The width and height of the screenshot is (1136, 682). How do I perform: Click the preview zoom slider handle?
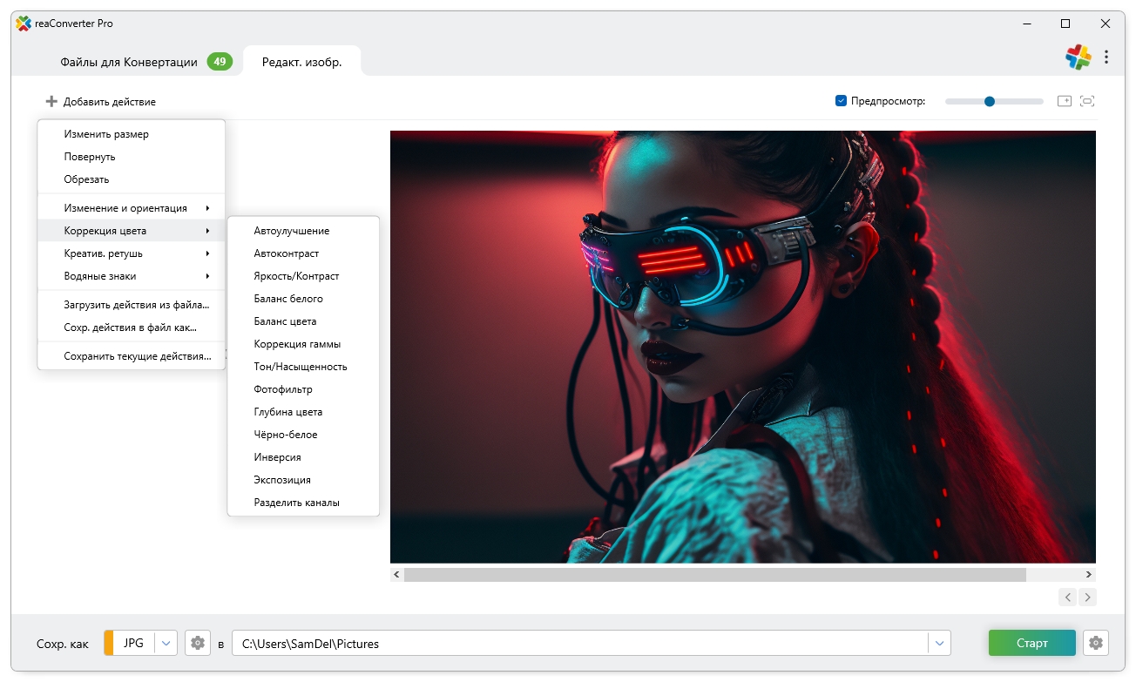click(989, 101)
